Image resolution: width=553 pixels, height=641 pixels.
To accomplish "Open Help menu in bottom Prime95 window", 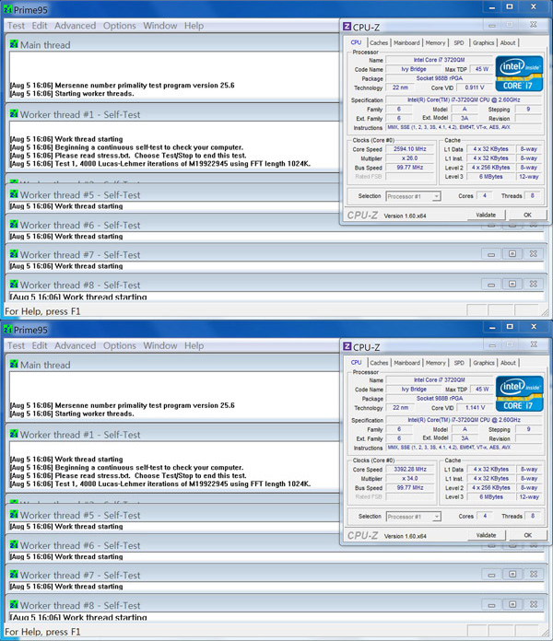I will [194, 345].
